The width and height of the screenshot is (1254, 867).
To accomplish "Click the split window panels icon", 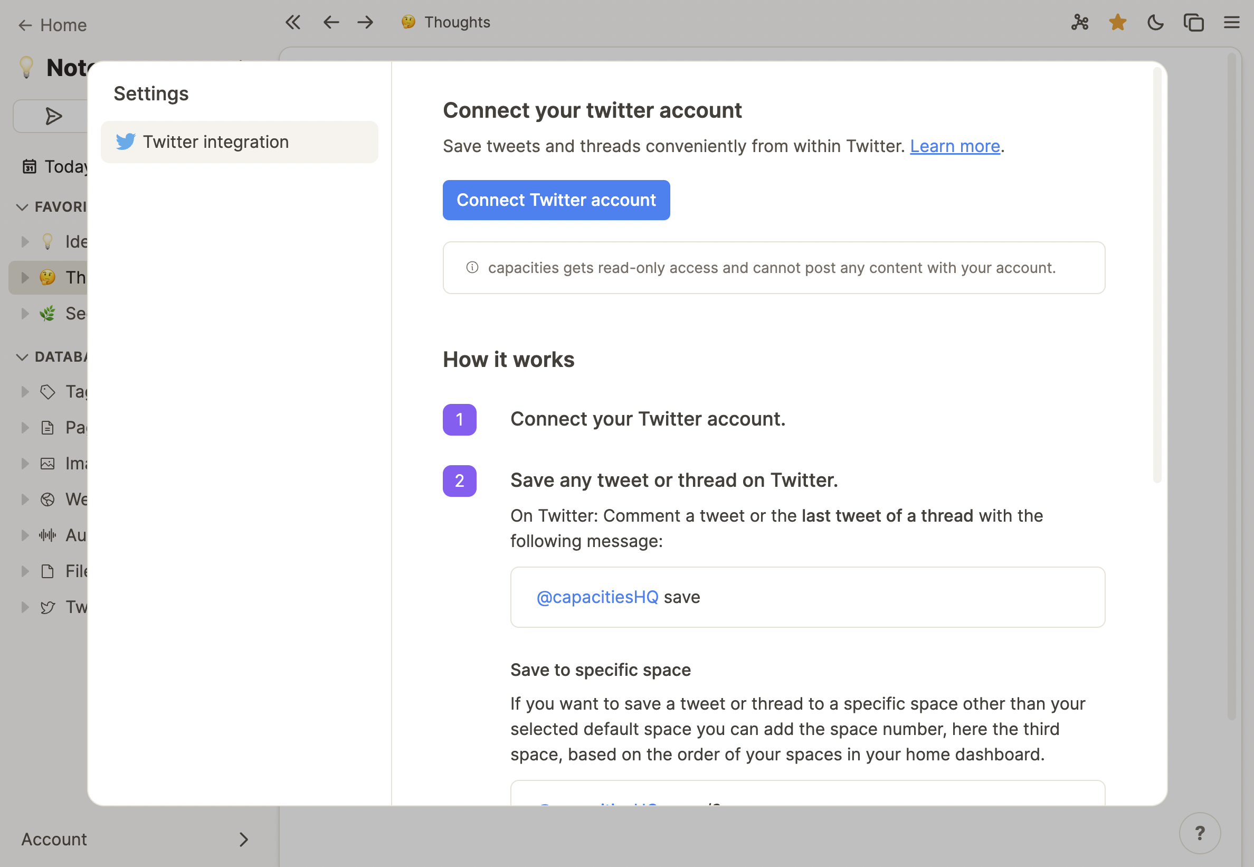I will (x=1193, y=22).
